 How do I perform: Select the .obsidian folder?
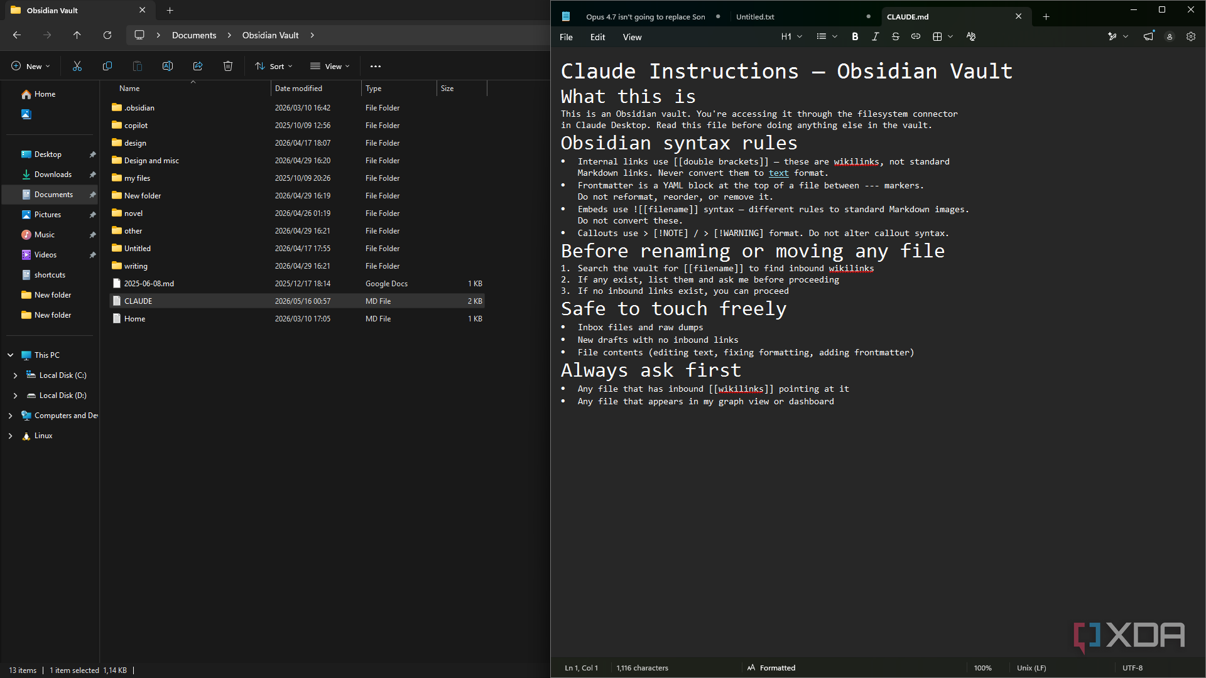(x=297, y=108)
